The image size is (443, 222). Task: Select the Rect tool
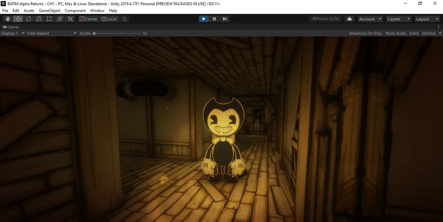click(x=49, y=19)
